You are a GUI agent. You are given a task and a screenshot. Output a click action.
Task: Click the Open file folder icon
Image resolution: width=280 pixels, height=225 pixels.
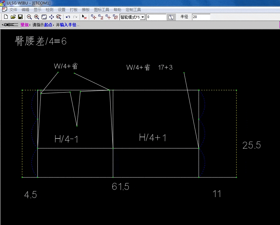pyautogui.click(x=13, y=17)
